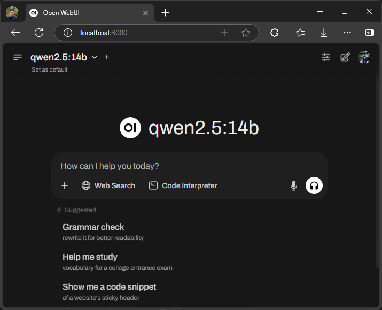Open the browser downloads icon
The image size is (382, 310).
(324, 33)
